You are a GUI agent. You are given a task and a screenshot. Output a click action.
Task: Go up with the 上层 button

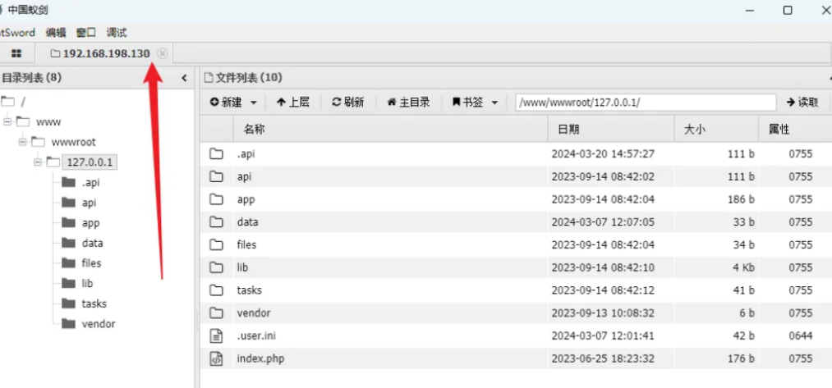292,102
